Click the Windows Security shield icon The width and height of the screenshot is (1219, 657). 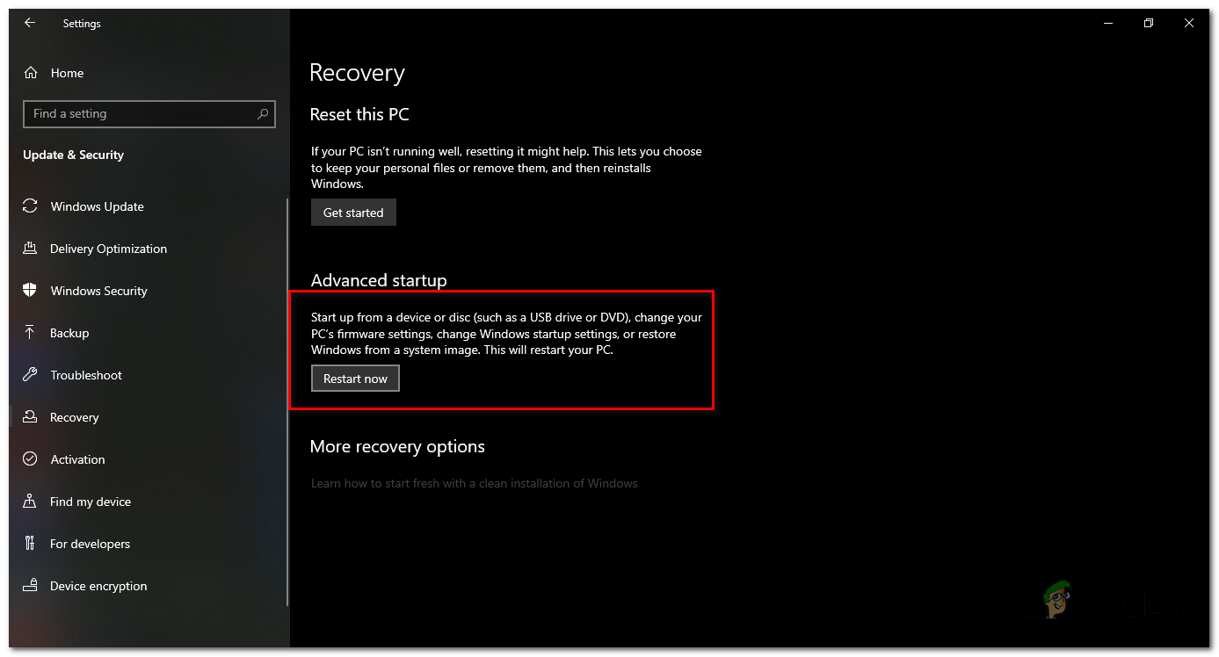pos(29,291)
